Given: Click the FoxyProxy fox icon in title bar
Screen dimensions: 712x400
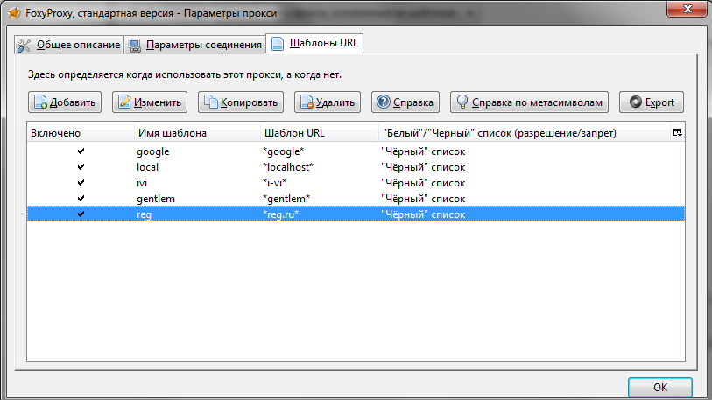Looking at the screenshot, I should [x=14, y=13].
